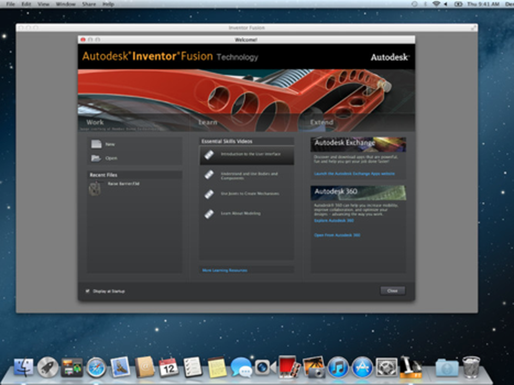Follow the Autodesk Exchange Apps website link
The height and width of the screenshot is (385, 514).
click(354, 174)
